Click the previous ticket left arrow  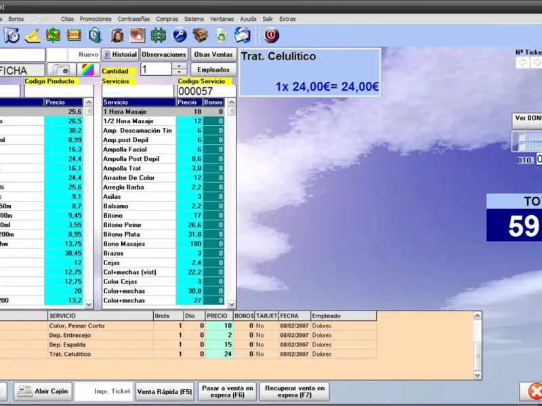coord(522,62)
